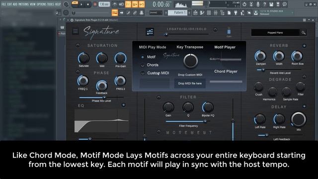Toggle the metronome icon

tap(115, 4)
